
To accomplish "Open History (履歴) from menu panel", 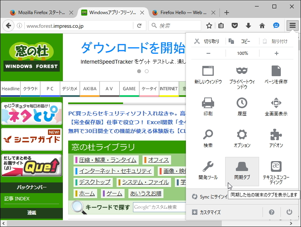I will tap(242, 107).
